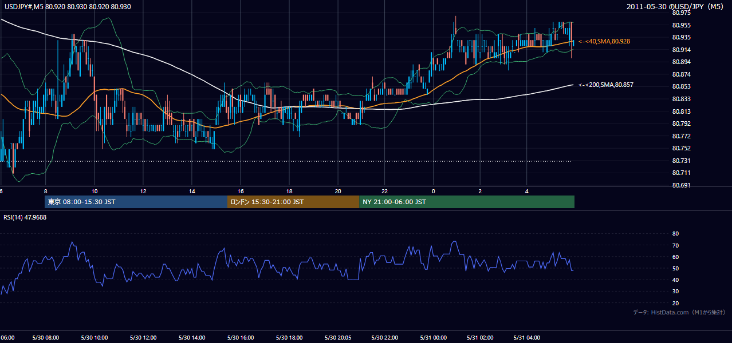The image size is (732, 343).
Task: Click the 80.752 price axis label
Action: coord(681,148)
